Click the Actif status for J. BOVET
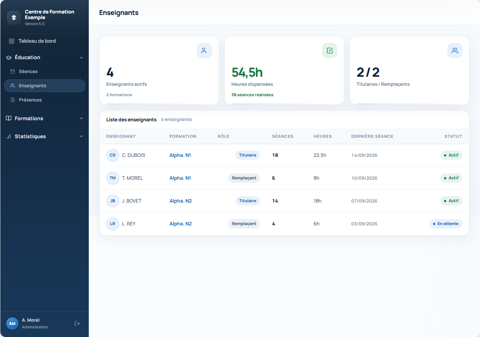480x337 pixels. (x=451, y=201)
